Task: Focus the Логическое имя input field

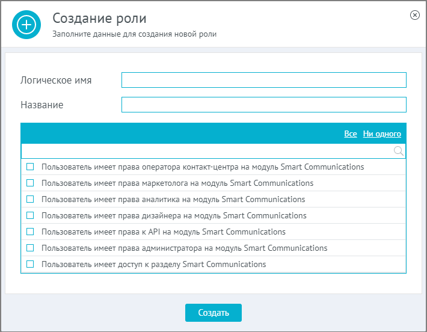Action: point(264,80)
